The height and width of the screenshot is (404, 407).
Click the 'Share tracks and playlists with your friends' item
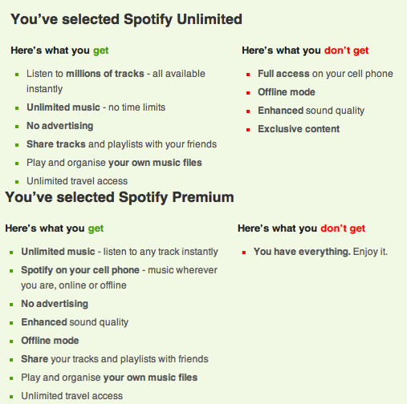pyautogui.click(x=121, y=144)
